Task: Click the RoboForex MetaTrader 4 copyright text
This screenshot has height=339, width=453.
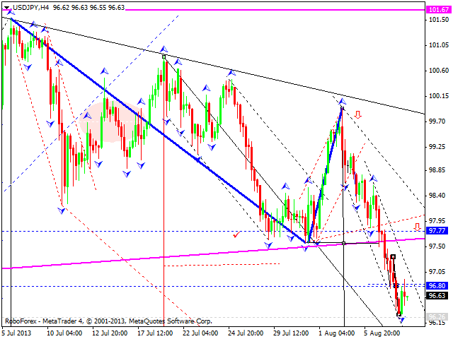Action: click(x=108, y=321)
